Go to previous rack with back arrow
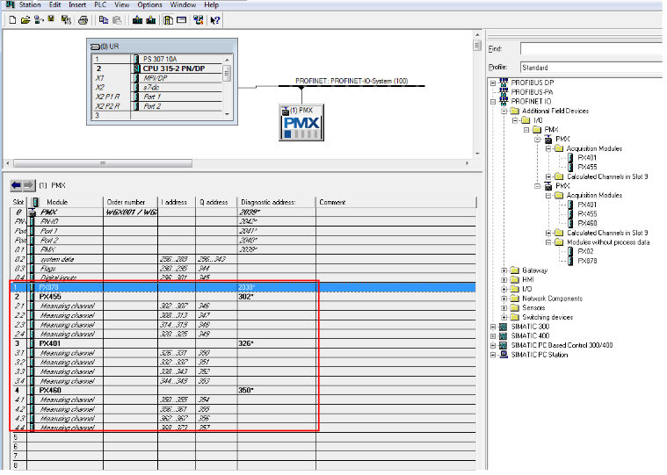This screenshot has height=475, width=667. click(16, 185)
